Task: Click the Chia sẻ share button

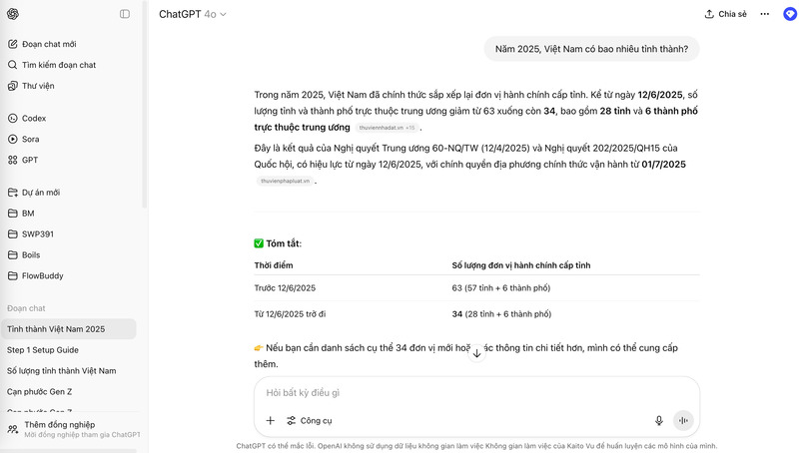Action: (x=725, y=14)
